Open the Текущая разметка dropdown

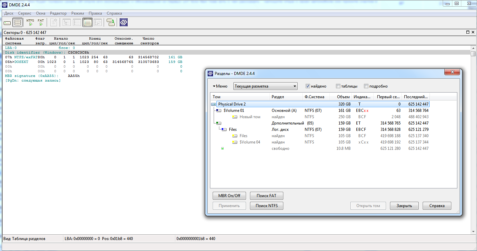click(265, 86)
